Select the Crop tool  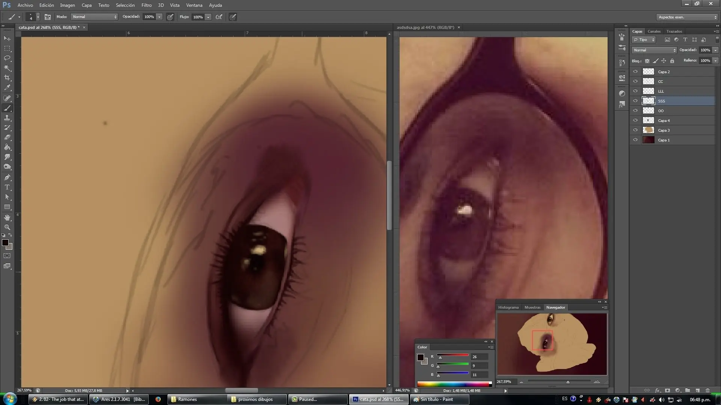point(7,78)
